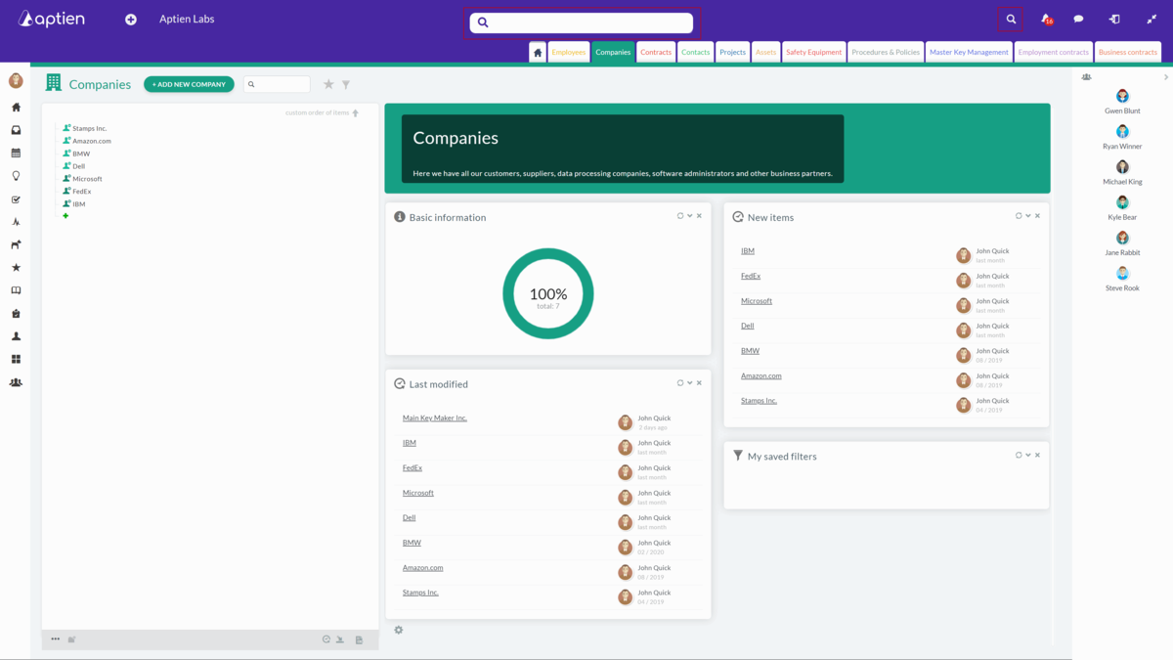Viewport: 1173px width, 660px height.
Task: Expand Basic information widget dropdown chevron
Action: [690, 216]
